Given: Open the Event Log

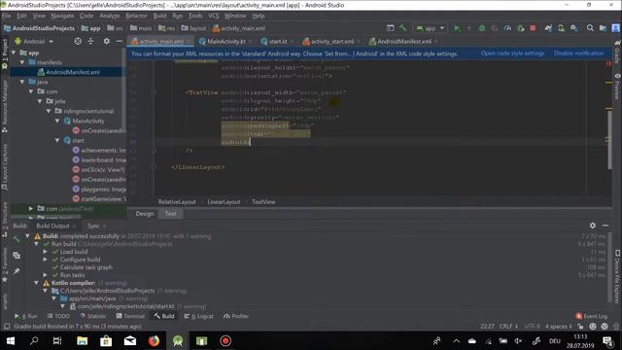Looking at the screenshot, I should [x=592, y=316].
